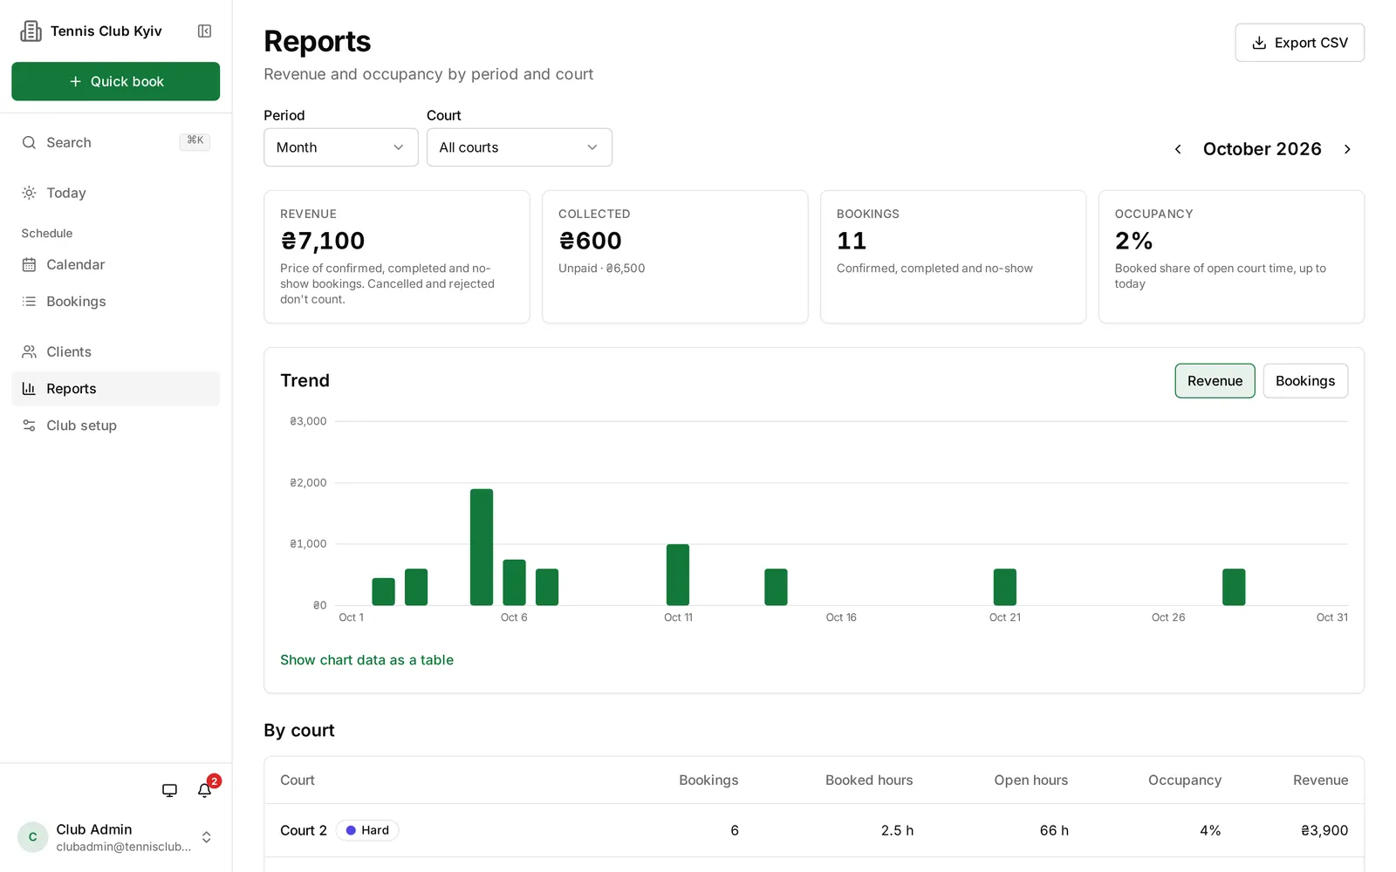Click the Tennis Club Kyiv building logo
This screenshot has width=1396, height=872.
click(31, 31)
